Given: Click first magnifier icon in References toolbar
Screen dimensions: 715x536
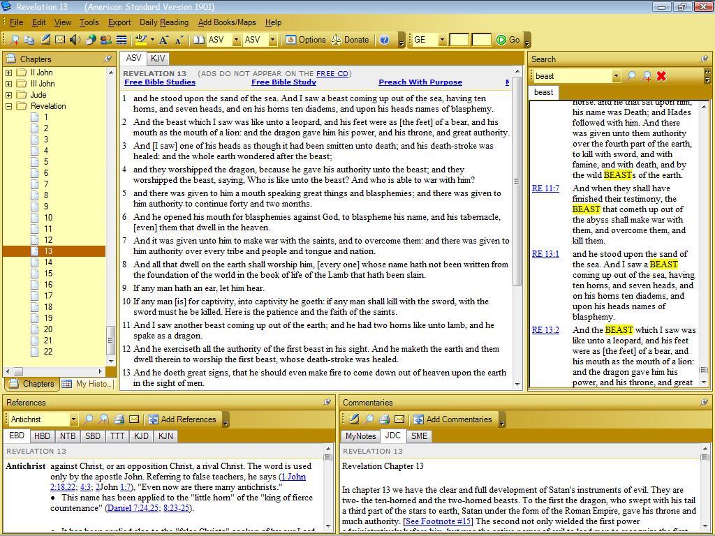Looking at the screenshot, I should pyautogui.click(x=88, y=419).
